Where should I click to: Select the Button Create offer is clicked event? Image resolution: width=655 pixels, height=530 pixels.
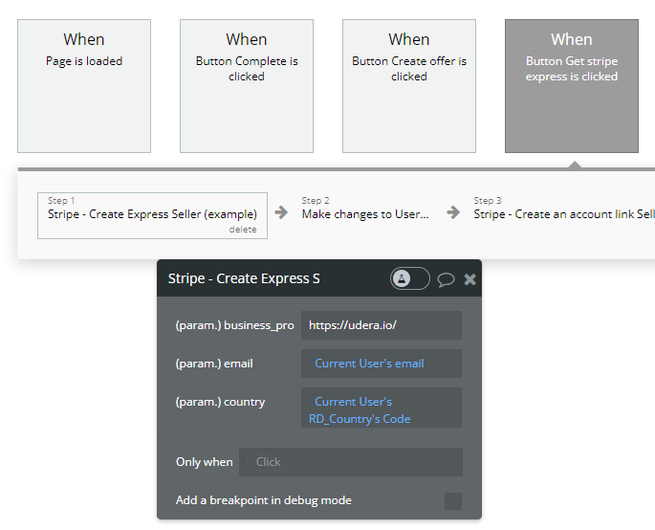[x=409, y=86]
